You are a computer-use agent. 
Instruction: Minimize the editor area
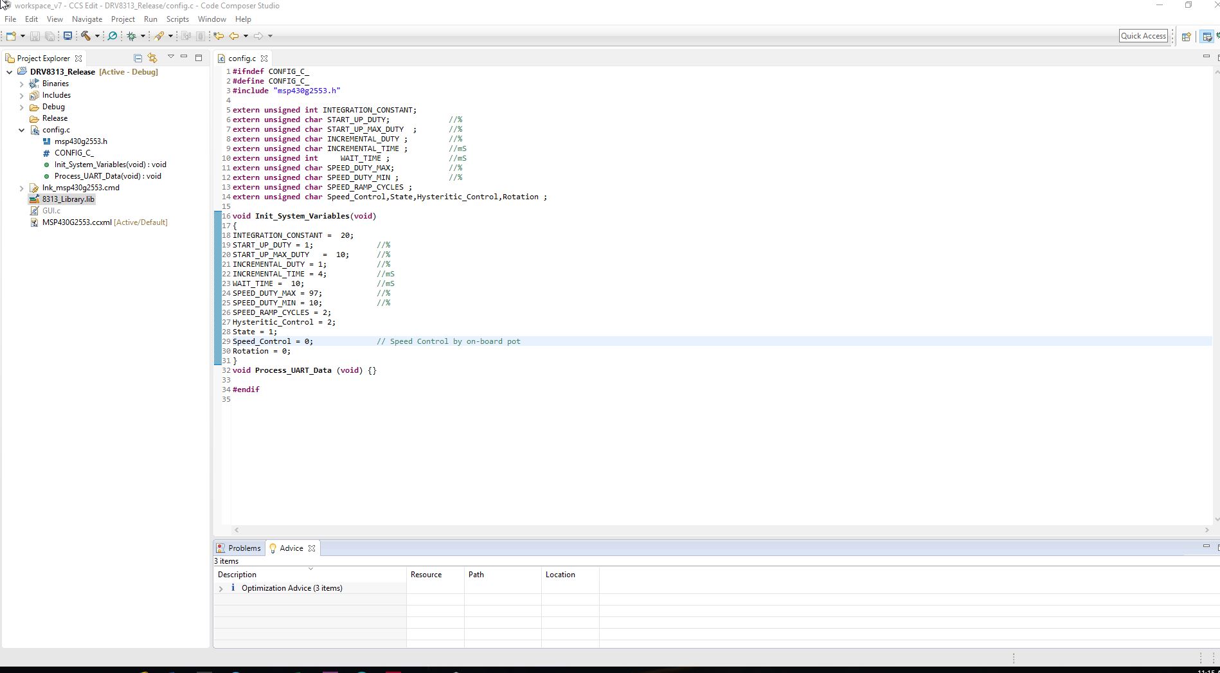[x=1206, y=57]
